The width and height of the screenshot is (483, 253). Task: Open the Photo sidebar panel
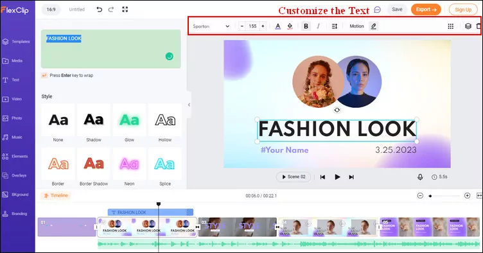pyautogui.click(x=12, y=118)
